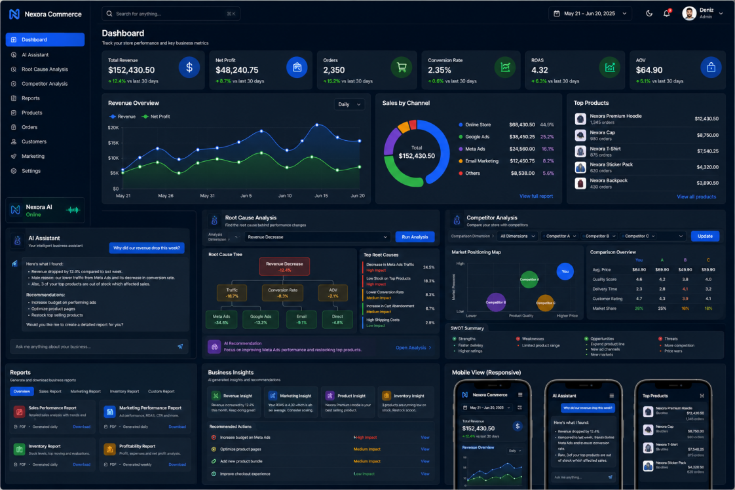Go to Competitor Analysis in sidebar

45,84
